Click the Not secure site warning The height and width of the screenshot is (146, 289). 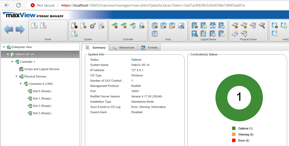[x=42, y=5]
